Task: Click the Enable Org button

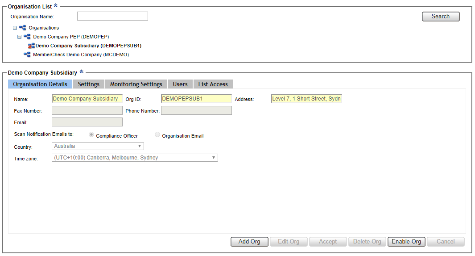Action: pos(406,242)
